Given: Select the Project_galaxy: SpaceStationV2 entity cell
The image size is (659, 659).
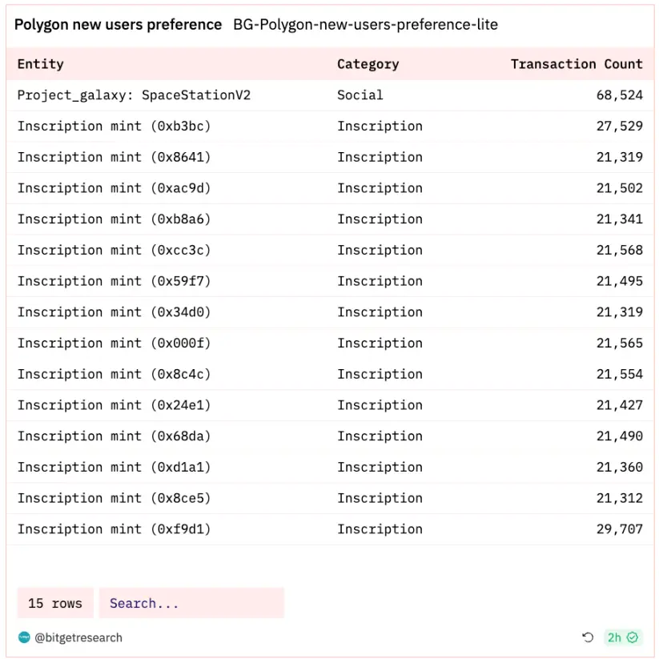Looking at the screenshot, I should [134, 95].
